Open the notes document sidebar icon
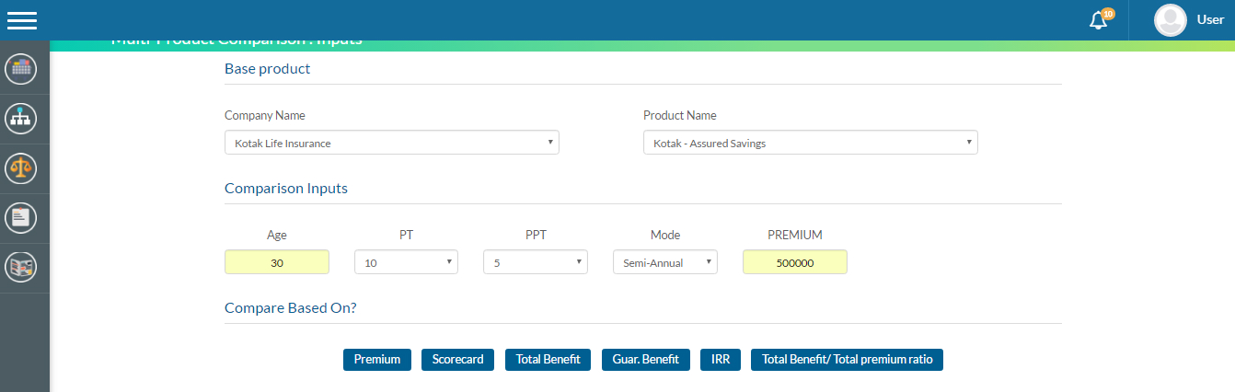This screenshot has width=1235, height=392. (20, 218)
